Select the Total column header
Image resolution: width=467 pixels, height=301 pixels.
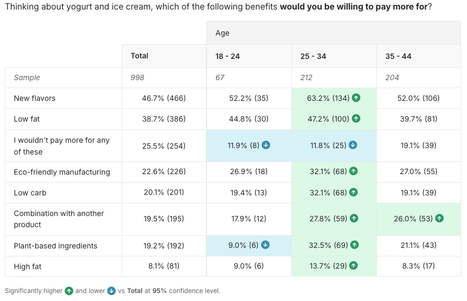coord(140,56)
